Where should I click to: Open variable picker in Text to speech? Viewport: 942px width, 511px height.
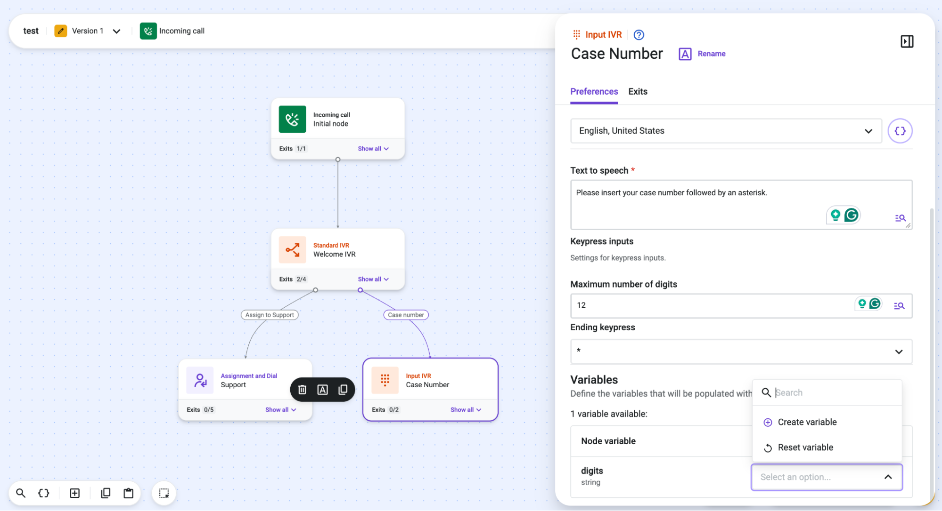[900, 218]
